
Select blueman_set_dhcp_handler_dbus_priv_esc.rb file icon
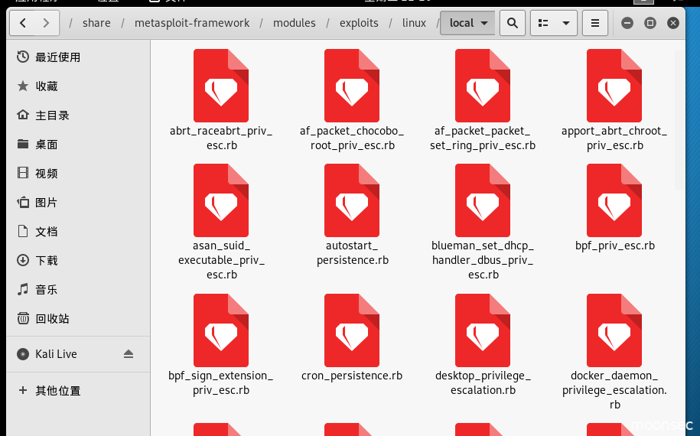[x=483, y=200]
